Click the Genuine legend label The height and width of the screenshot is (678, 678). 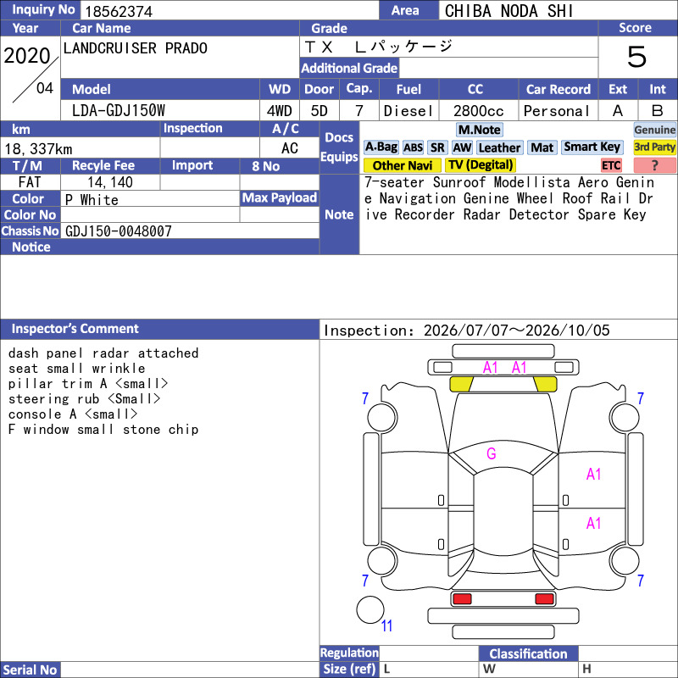[x=654, y=130]
